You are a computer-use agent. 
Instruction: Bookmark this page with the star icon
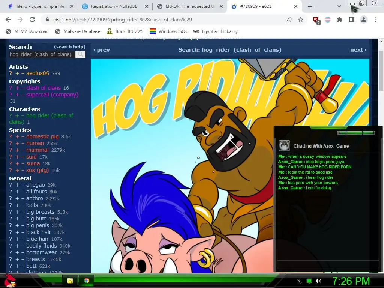click(301, 19)
